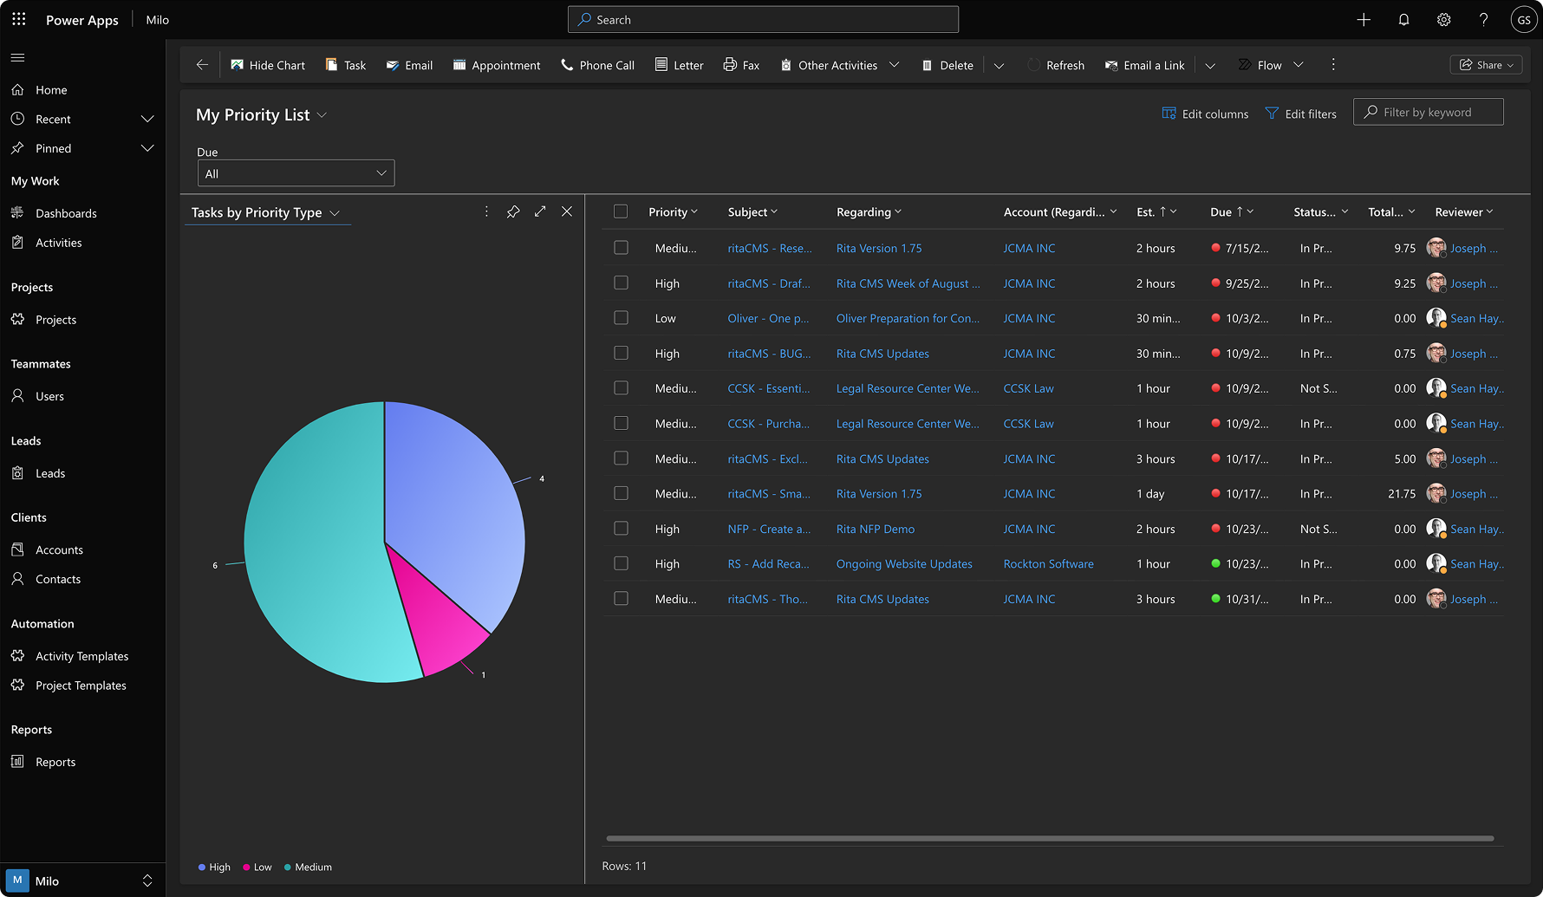Open Activity Templates in sidebar
The image size is (1543, 897).
coord(81,656)
